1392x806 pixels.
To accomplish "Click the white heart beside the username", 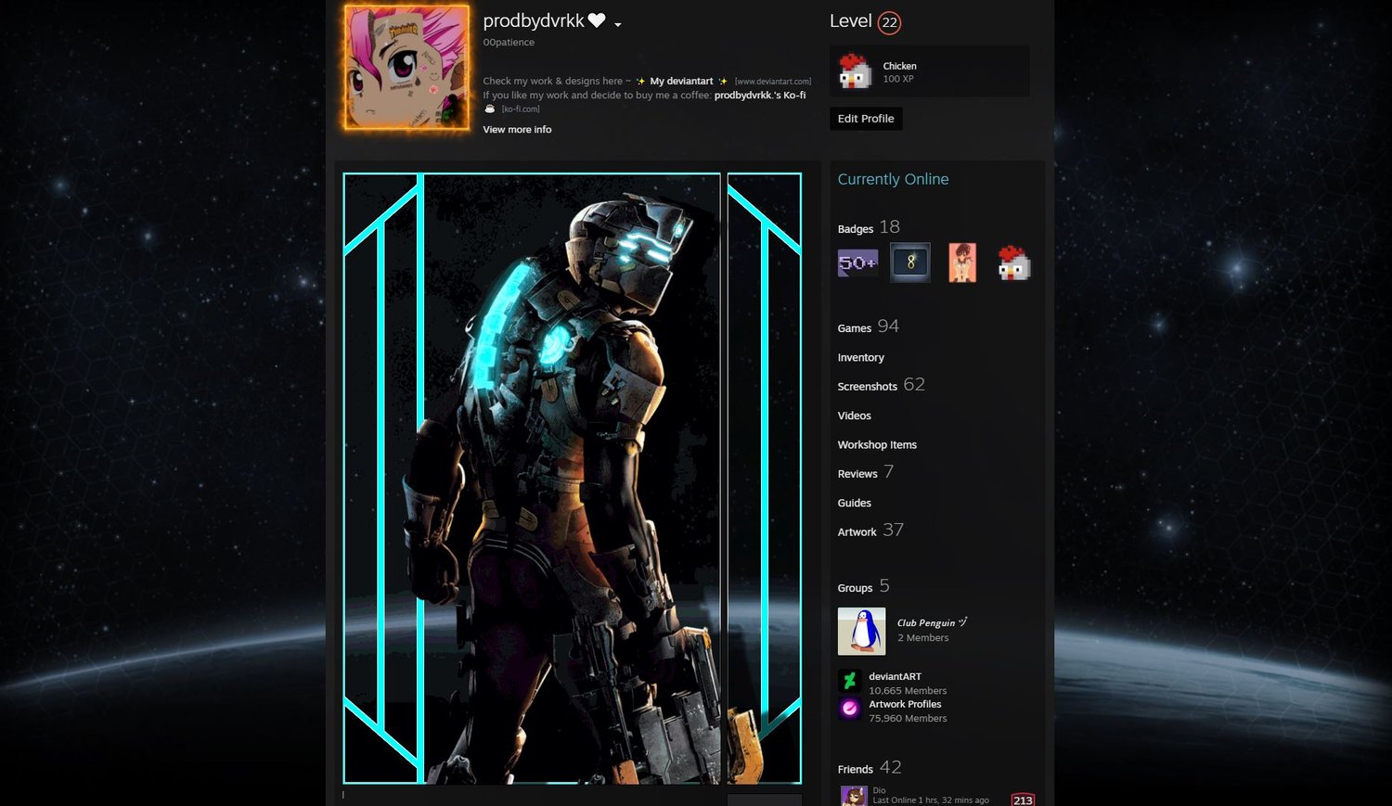I will click(x=597, y=20).
